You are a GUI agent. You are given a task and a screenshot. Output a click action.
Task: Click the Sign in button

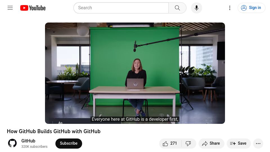[251, 8]
